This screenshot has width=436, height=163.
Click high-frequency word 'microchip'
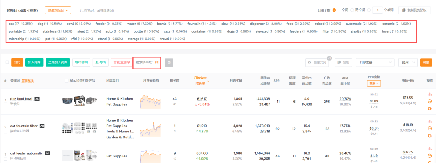tap(25, 39)
